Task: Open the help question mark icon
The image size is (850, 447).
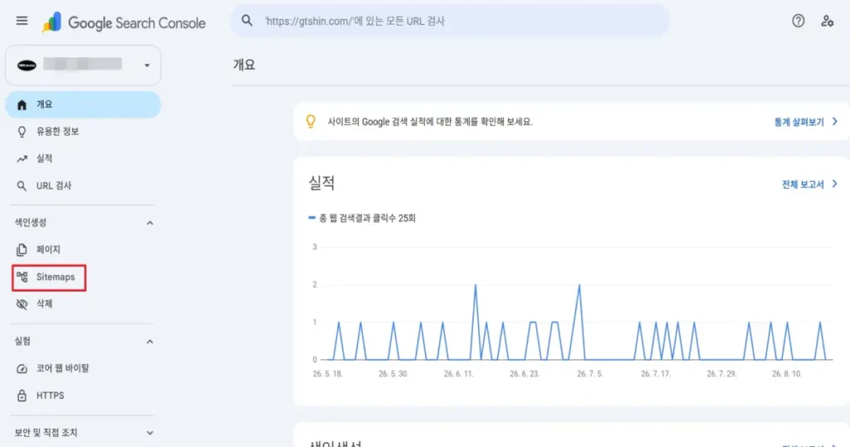Action: click(x=798, y=21)
